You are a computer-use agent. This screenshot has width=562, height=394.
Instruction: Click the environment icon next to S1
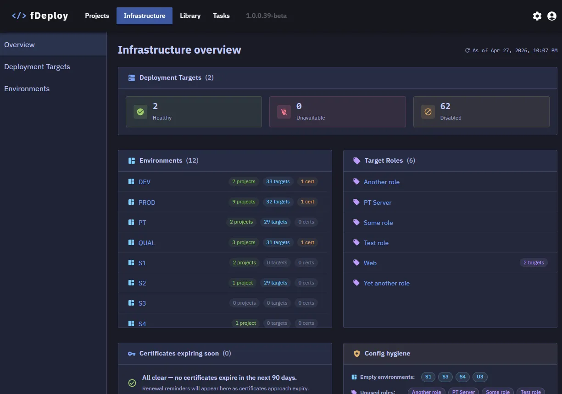(131, 263)
